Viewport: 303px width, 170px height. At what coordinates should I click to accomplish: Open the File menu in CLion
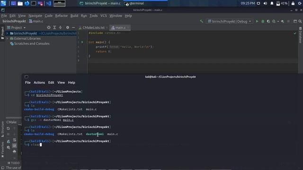(x=4, y=16)
